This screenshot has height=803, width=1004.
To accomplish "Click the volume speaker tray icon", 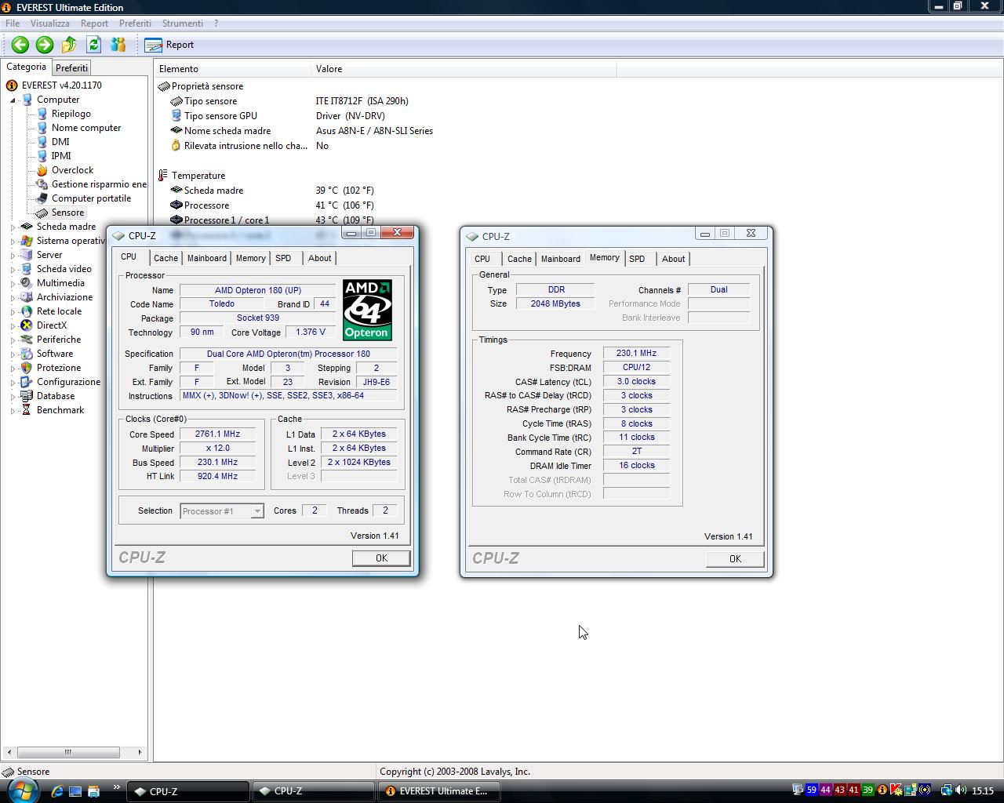I will coord(960,790).
